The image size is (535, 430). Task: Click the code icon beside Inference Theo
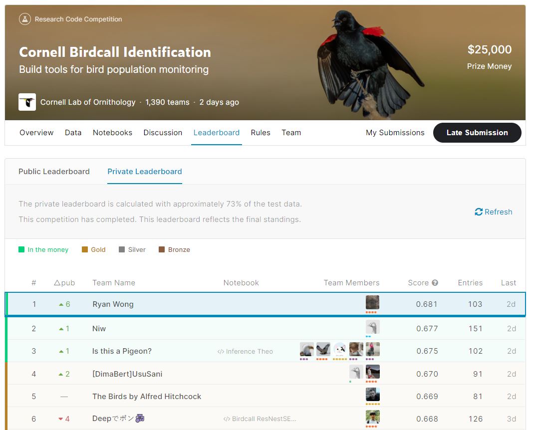coord(221,352)
